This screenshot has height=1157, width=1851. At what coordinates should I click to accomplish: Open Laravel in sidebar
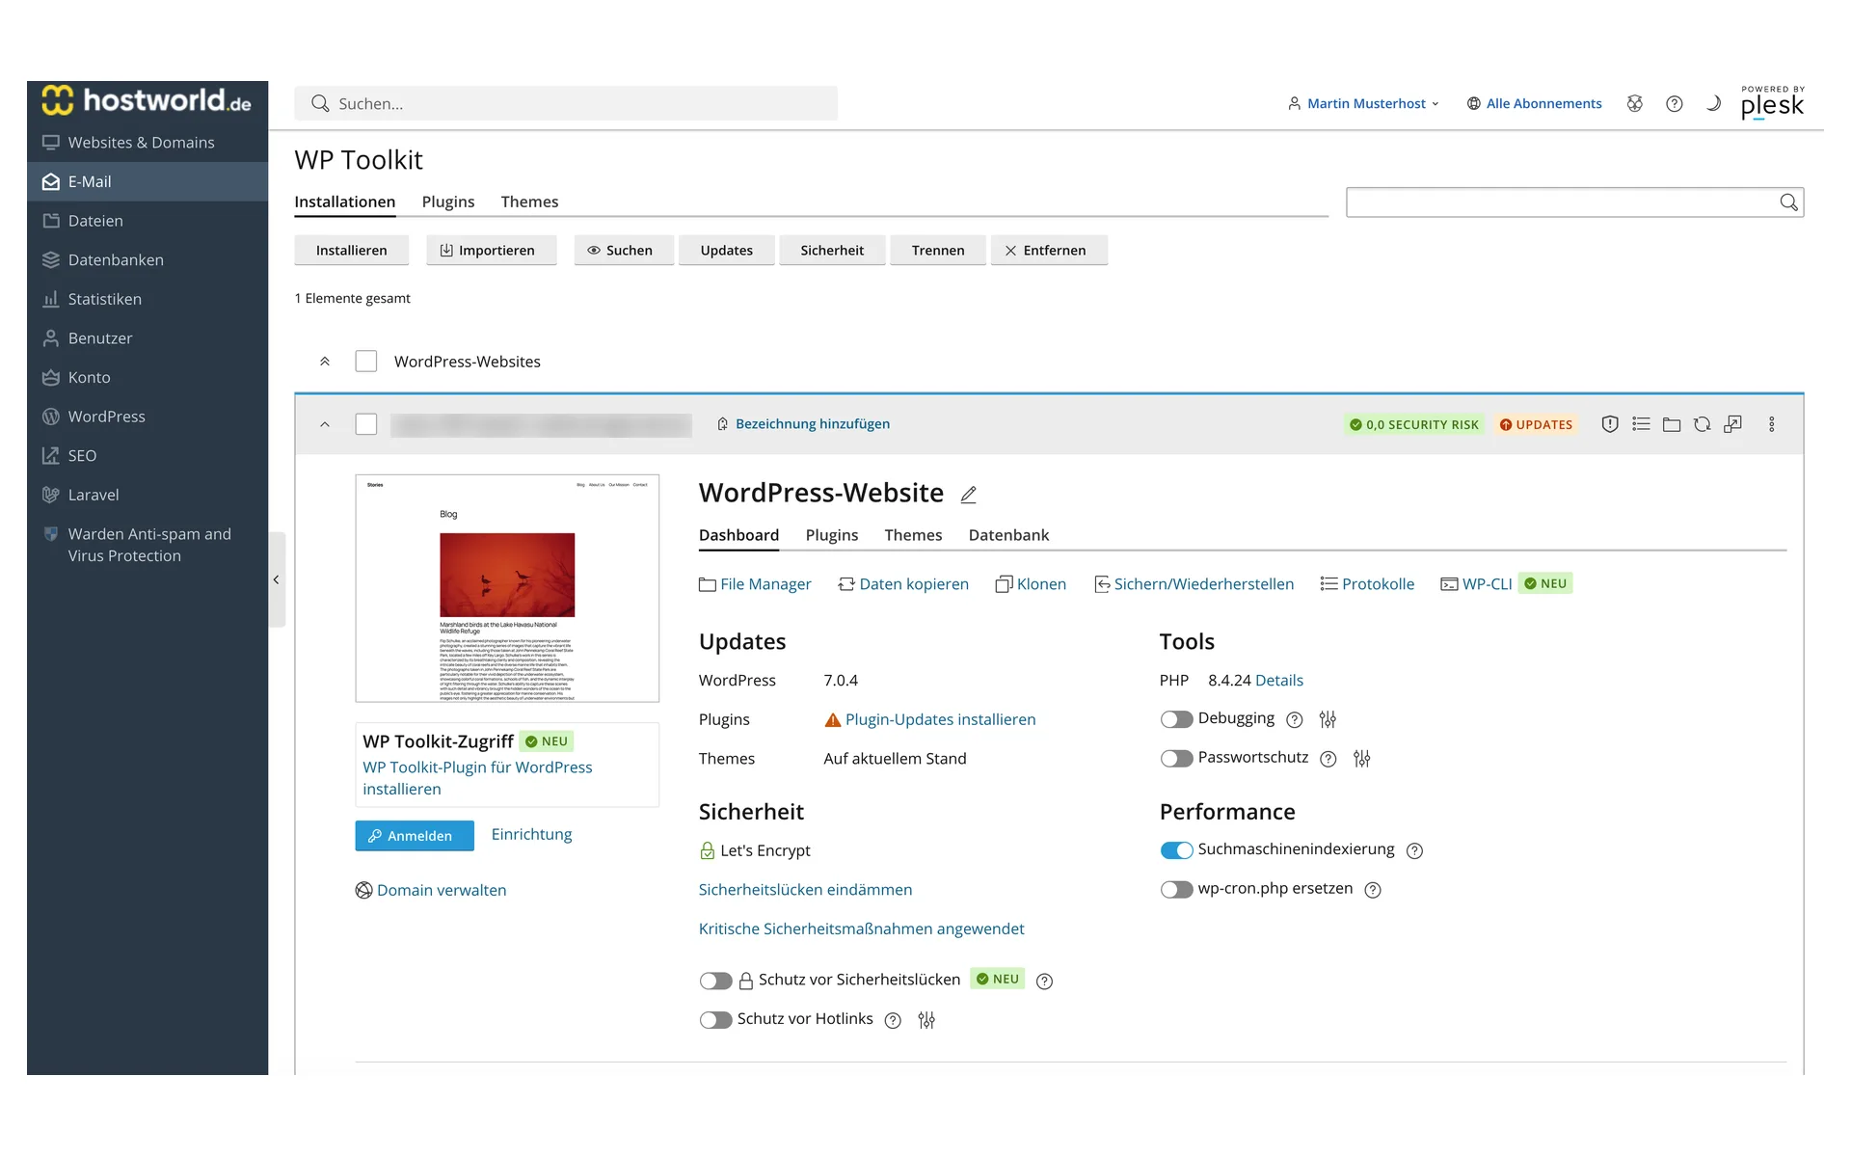click(148, 495)
